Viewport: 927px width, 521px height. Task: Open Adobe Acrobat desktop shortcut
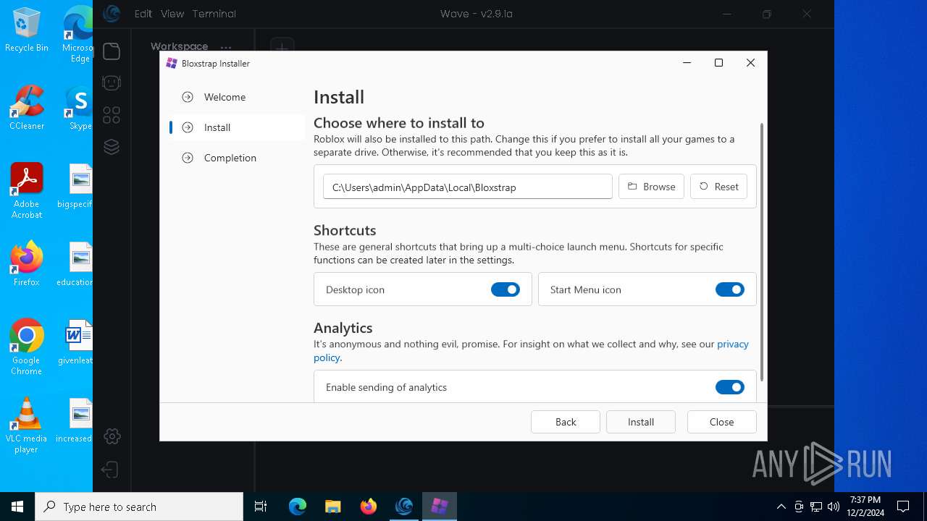coord(27,190)
